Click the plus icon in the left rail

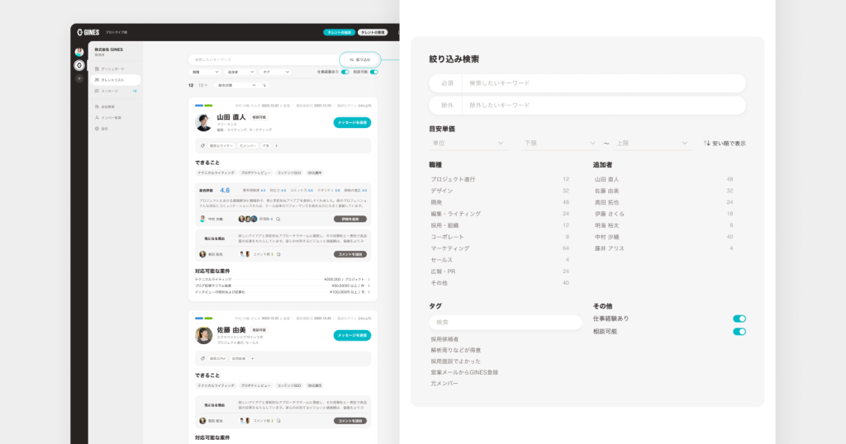[79, 78]
